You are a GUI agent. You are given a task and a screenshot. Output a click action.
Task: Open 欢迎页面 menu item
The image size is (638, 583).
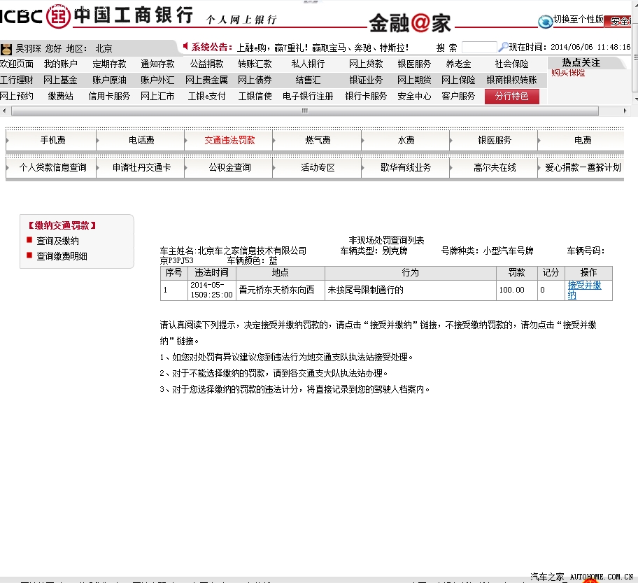(x=16, y=64)
